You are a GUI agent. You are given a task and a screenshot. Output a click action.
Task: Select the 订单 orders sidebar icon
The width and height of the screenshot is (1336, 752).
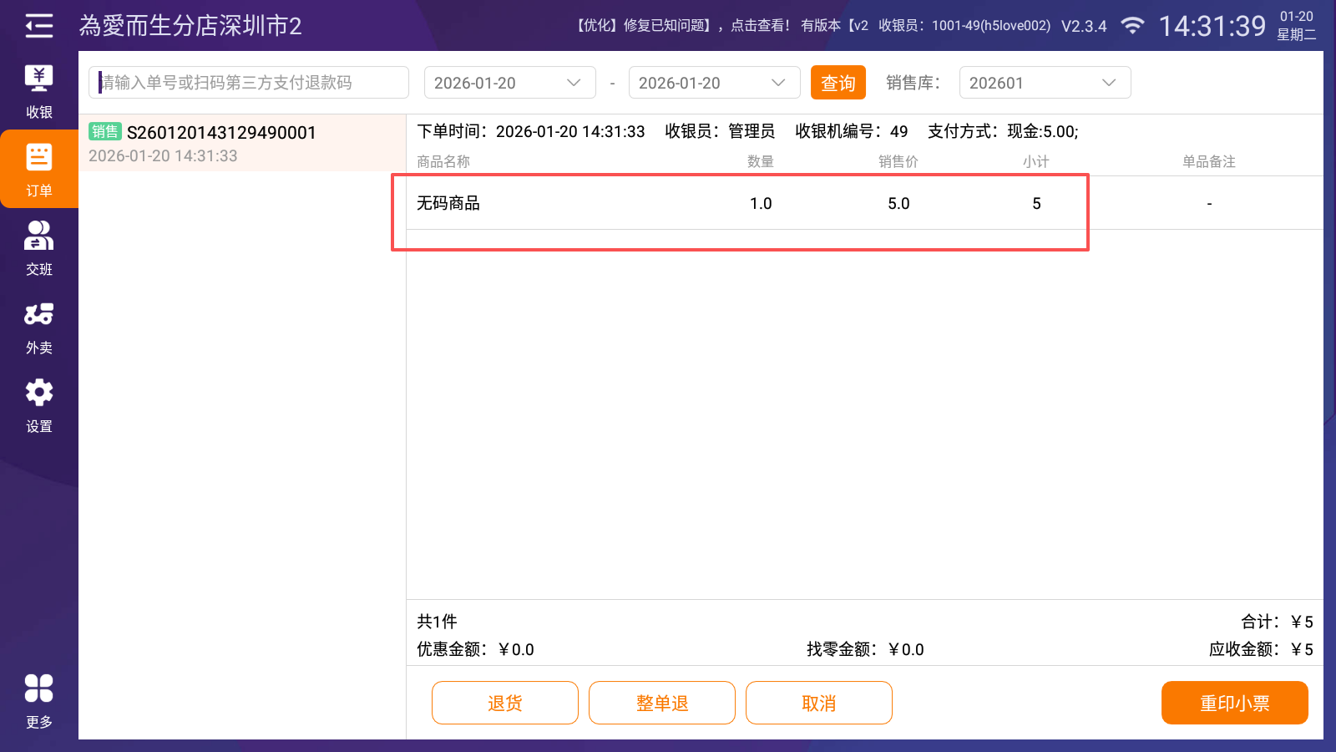(38, 170)
